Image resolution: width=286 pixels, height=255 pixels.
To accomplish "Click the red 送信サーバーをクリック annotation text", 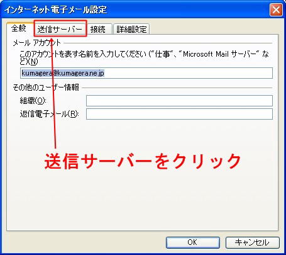I will (143, 161).
